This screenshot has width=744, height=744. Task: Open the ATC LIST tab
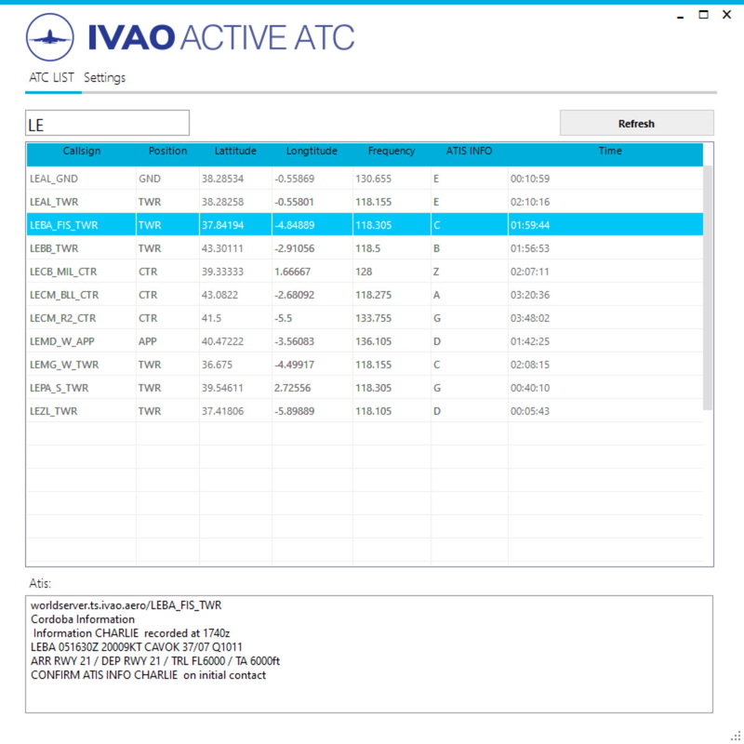[x=52, y=78]
